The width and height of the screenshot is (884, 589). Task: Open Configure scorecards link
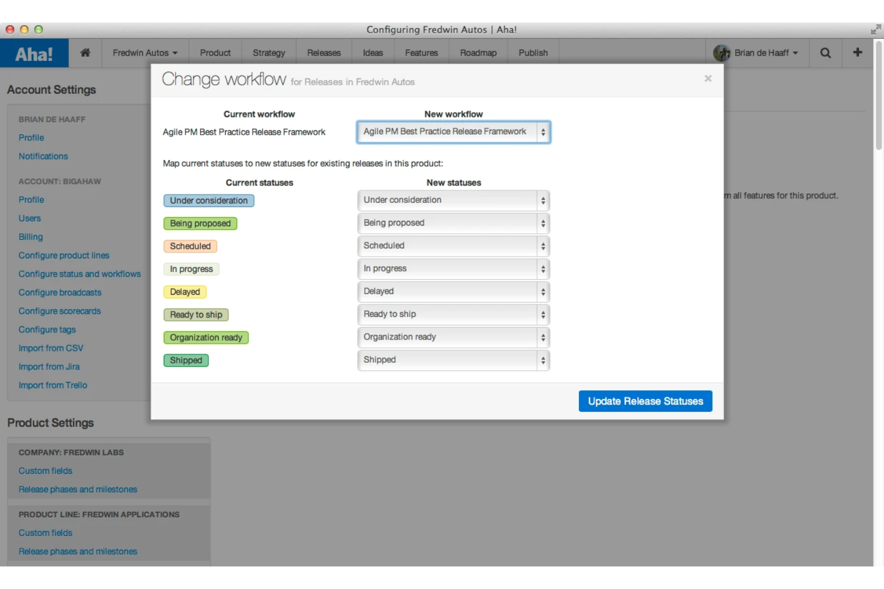60,311
